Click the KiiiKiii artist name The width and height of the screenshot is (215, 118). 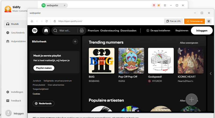click(x=122, y=81)
